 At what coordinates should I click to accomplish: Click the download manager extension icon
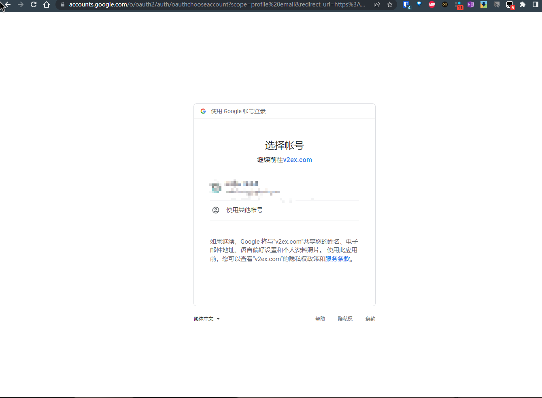tap(483, 4)
